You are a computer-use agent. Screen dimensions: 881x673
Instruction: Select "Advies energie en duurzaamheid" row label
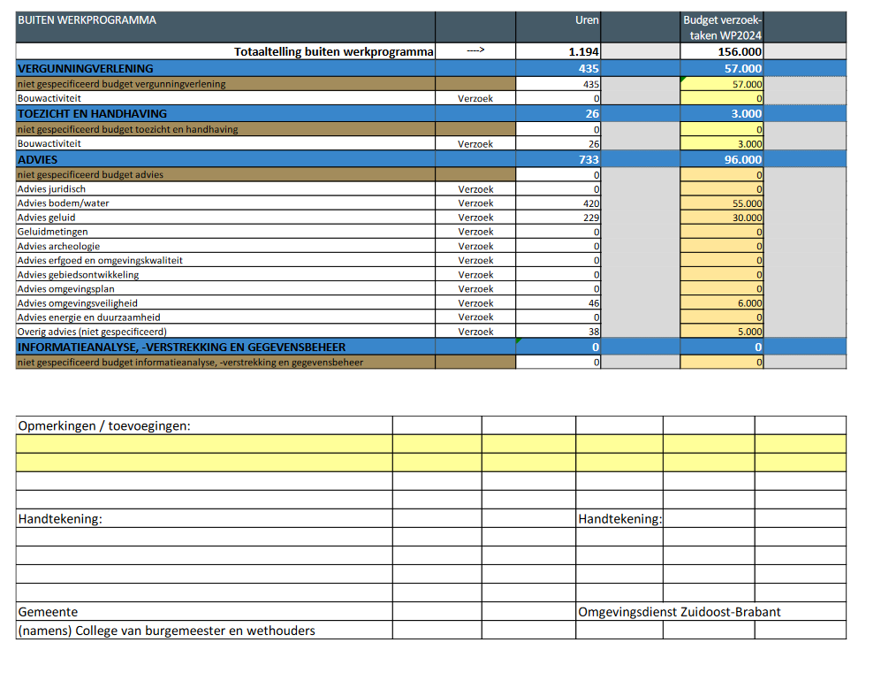88,317
